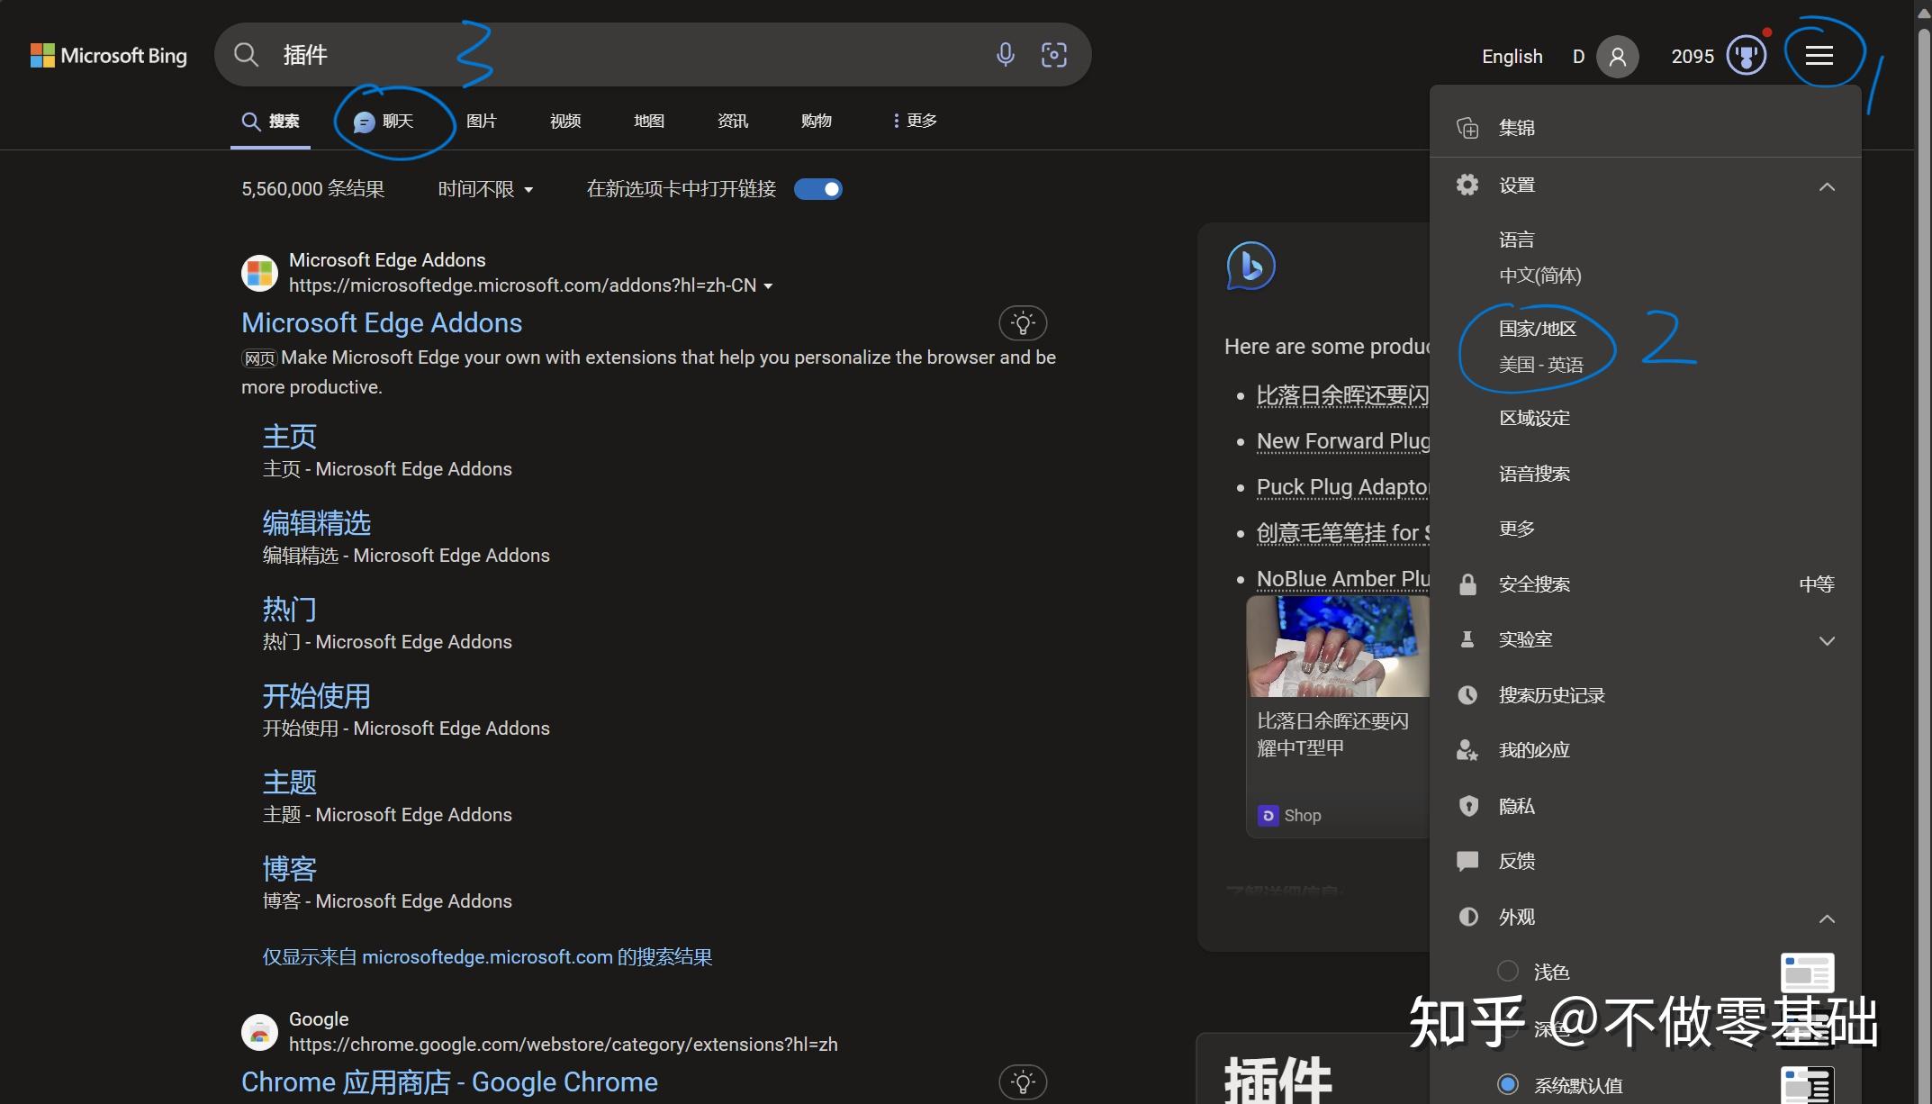Viewport: 1932px width, 1104px height.
Task: Click the 搜索历史记录 clock icon
Action: click(1467, 695)
